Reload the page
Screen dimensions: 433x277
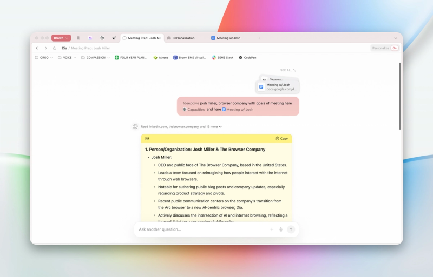[x=55, y=48]
